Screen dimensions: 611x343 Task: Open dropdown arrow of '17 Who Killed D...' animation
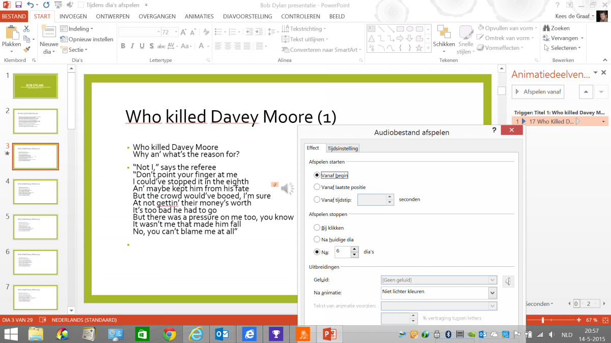coord(604,121)
